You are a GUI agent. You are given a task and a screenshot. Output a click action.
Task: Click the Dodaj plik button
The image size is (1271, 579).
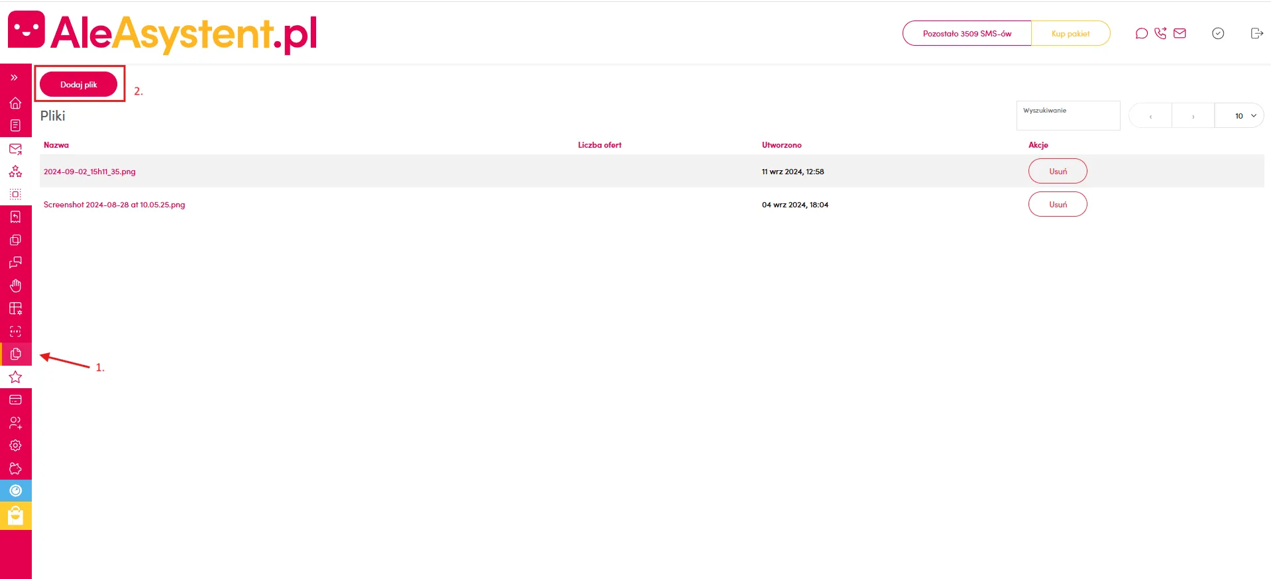(x=78, y=84)
